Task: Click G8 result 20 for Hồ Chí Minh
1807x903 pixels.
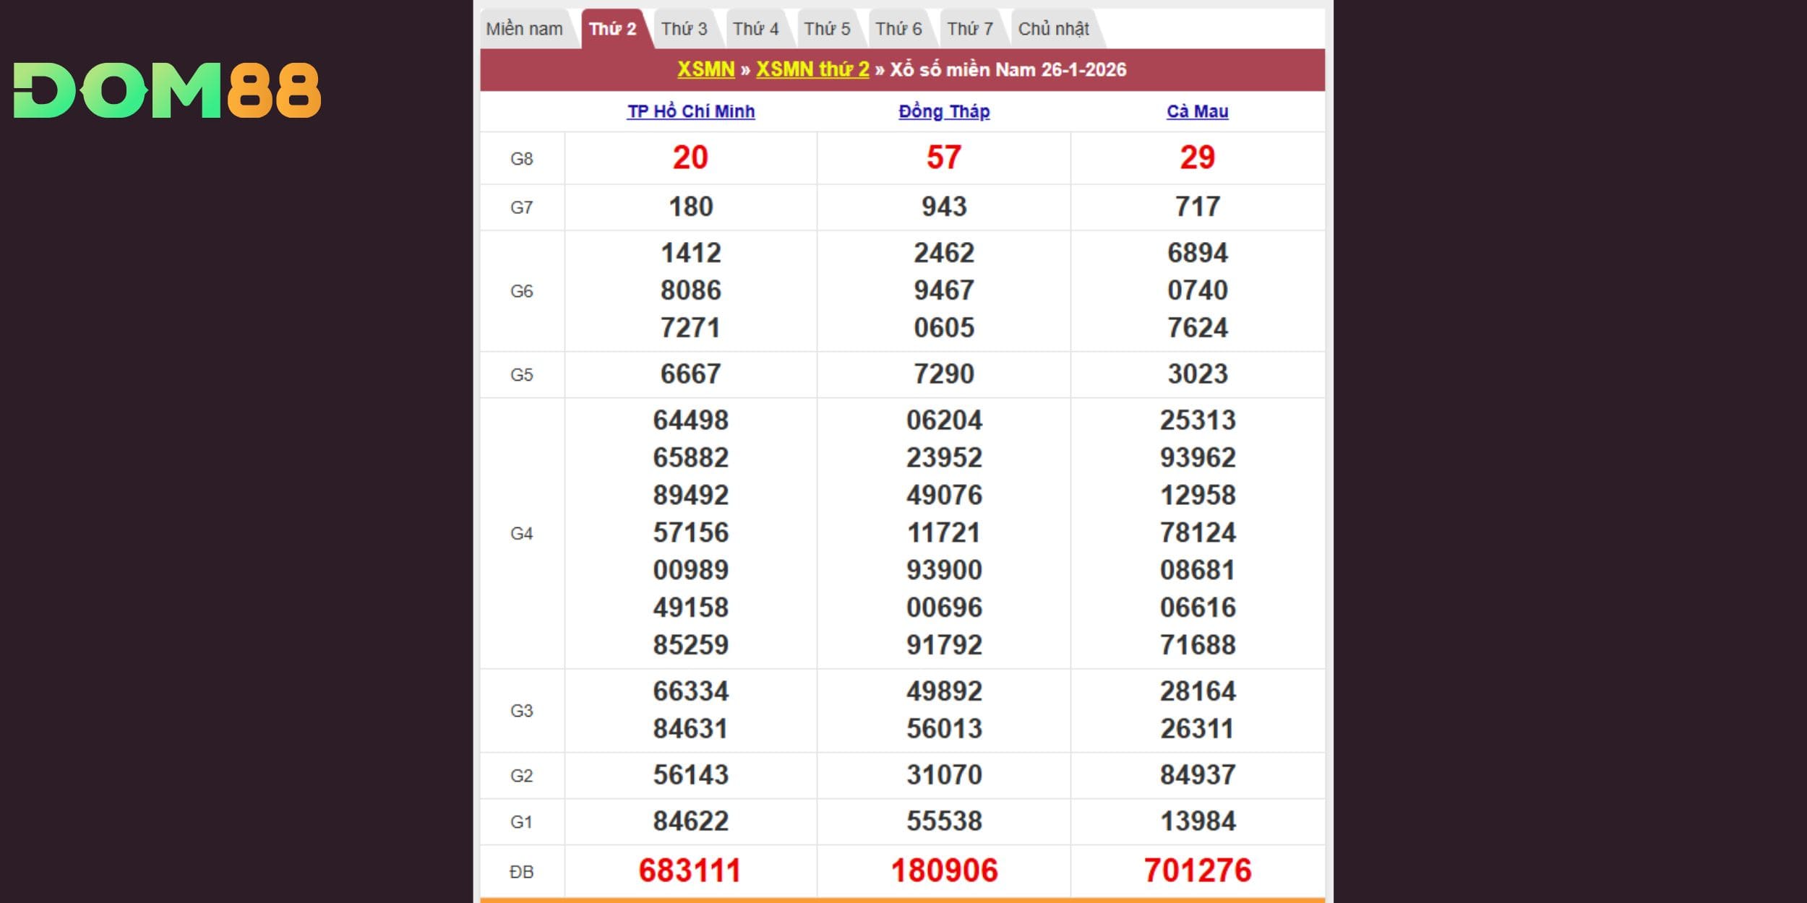Action: [x=690, y=157]
